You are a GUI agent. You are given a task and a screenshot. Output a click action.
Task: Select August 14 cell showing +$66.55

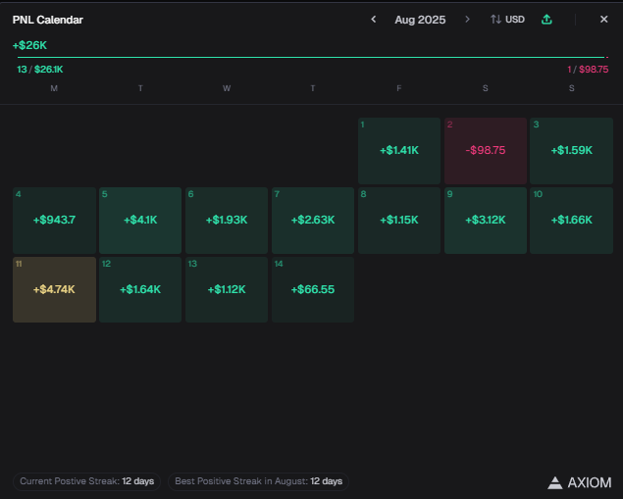point(313,290)
